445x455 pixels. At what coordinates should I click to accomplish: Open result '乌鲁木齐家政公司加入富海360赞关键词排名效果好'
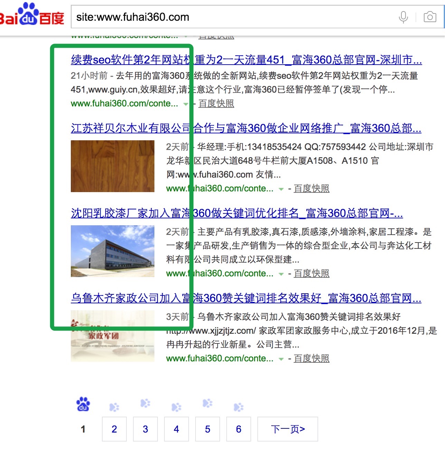tap(246, 298)
